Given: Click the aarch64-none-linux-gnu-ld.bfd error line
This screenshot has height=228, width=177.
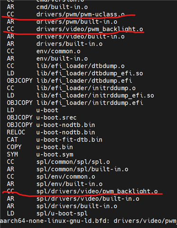Looking at the screenshot, I should point(88,221).
